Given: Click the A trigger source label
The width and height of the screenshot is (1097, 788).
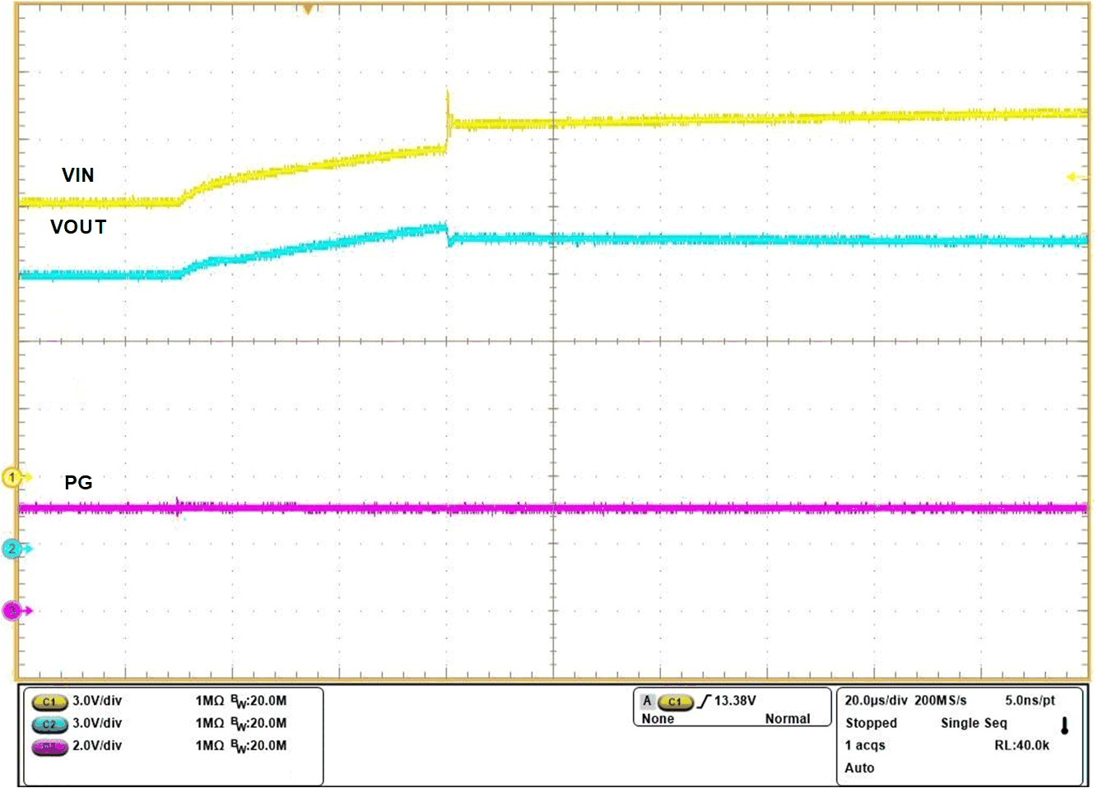Looking at the screenshot, I should (648, 702).
